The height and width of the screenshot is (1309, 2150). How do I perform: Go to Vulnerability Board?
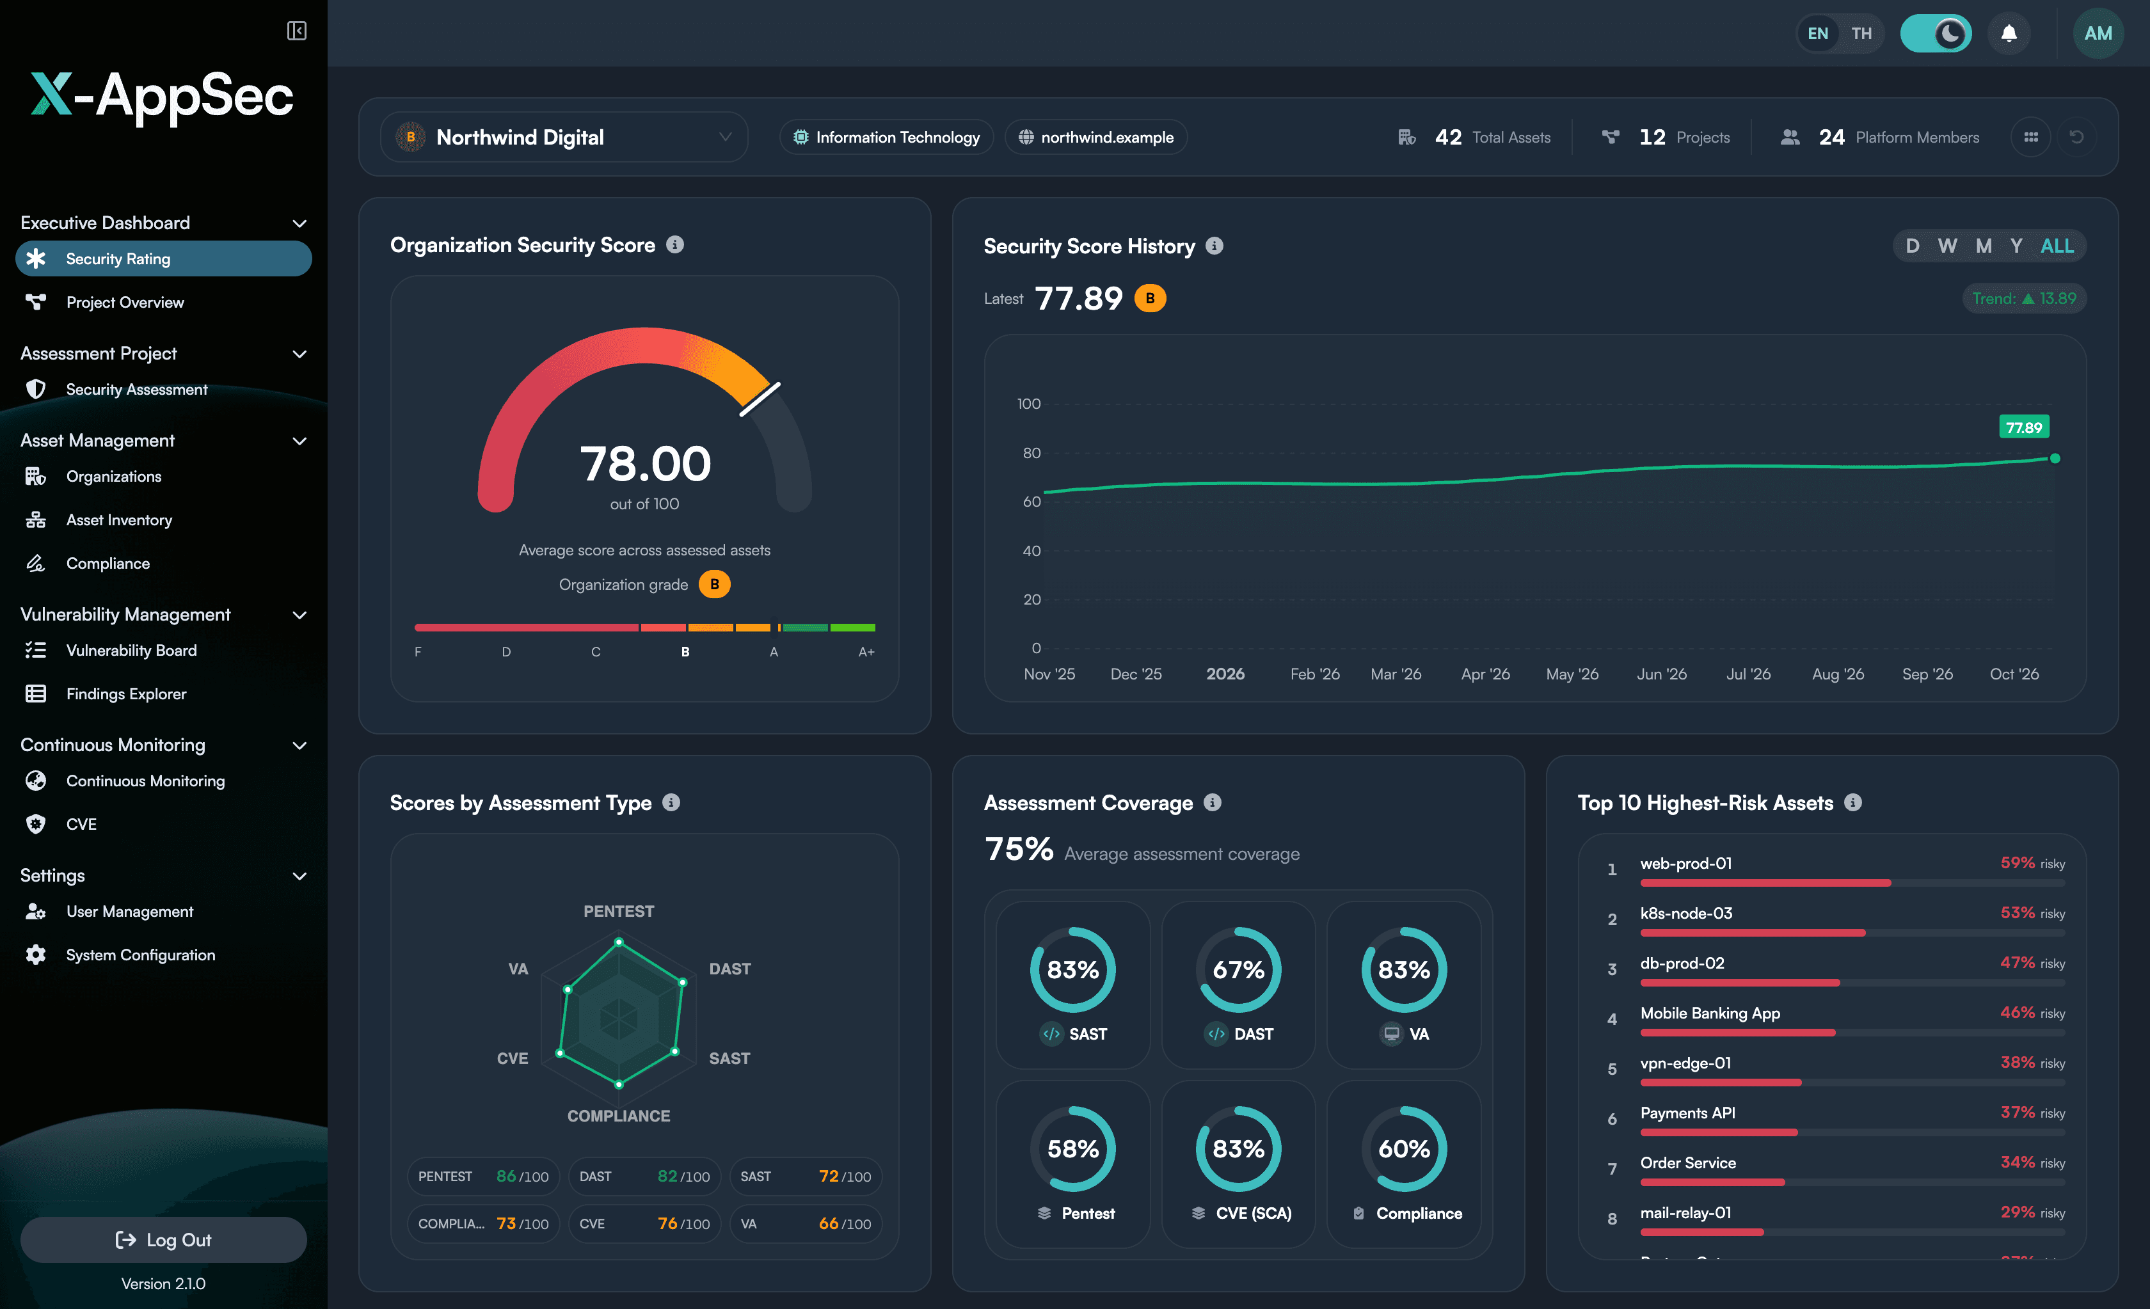pos(163,651)
